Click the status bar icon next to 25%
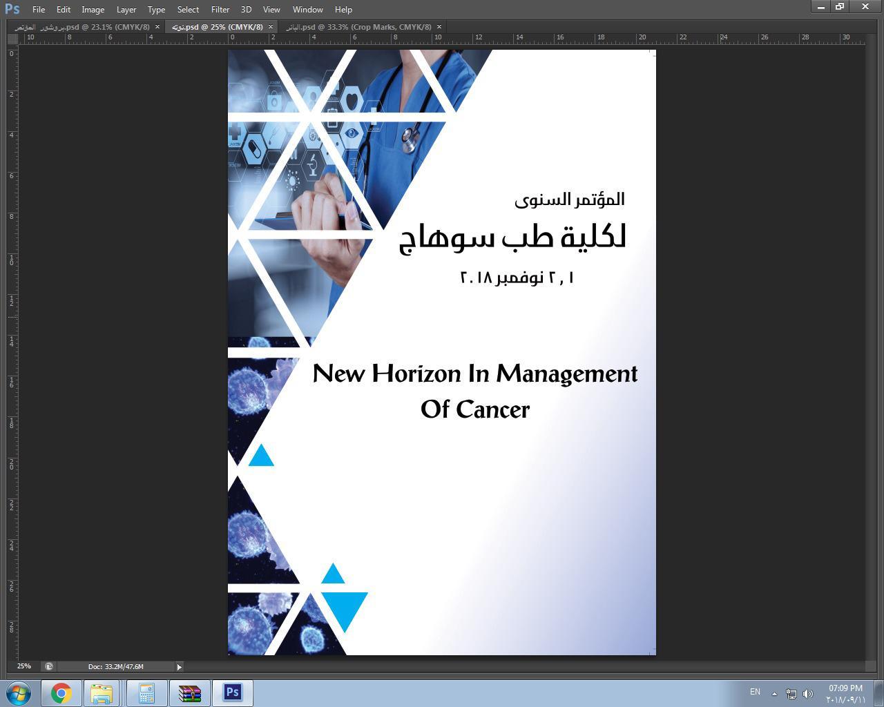The height and width of the screenshot is (707, 884). 48,666
